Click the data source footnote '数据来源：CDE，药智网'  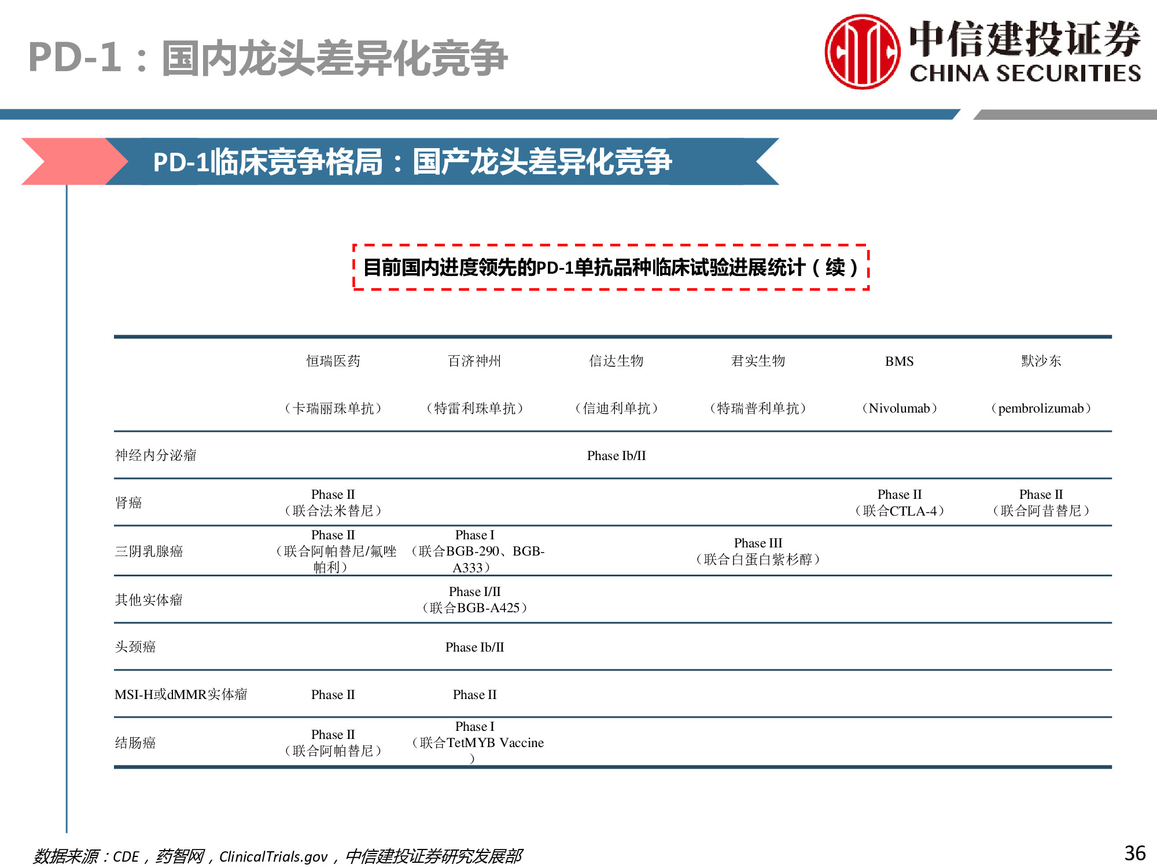(119, 856)
